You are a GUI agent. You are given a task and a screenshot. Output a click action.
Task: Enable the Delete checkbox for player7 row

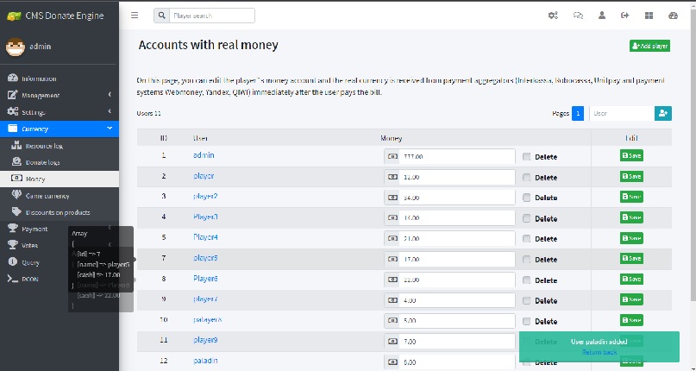pos(527,299)
